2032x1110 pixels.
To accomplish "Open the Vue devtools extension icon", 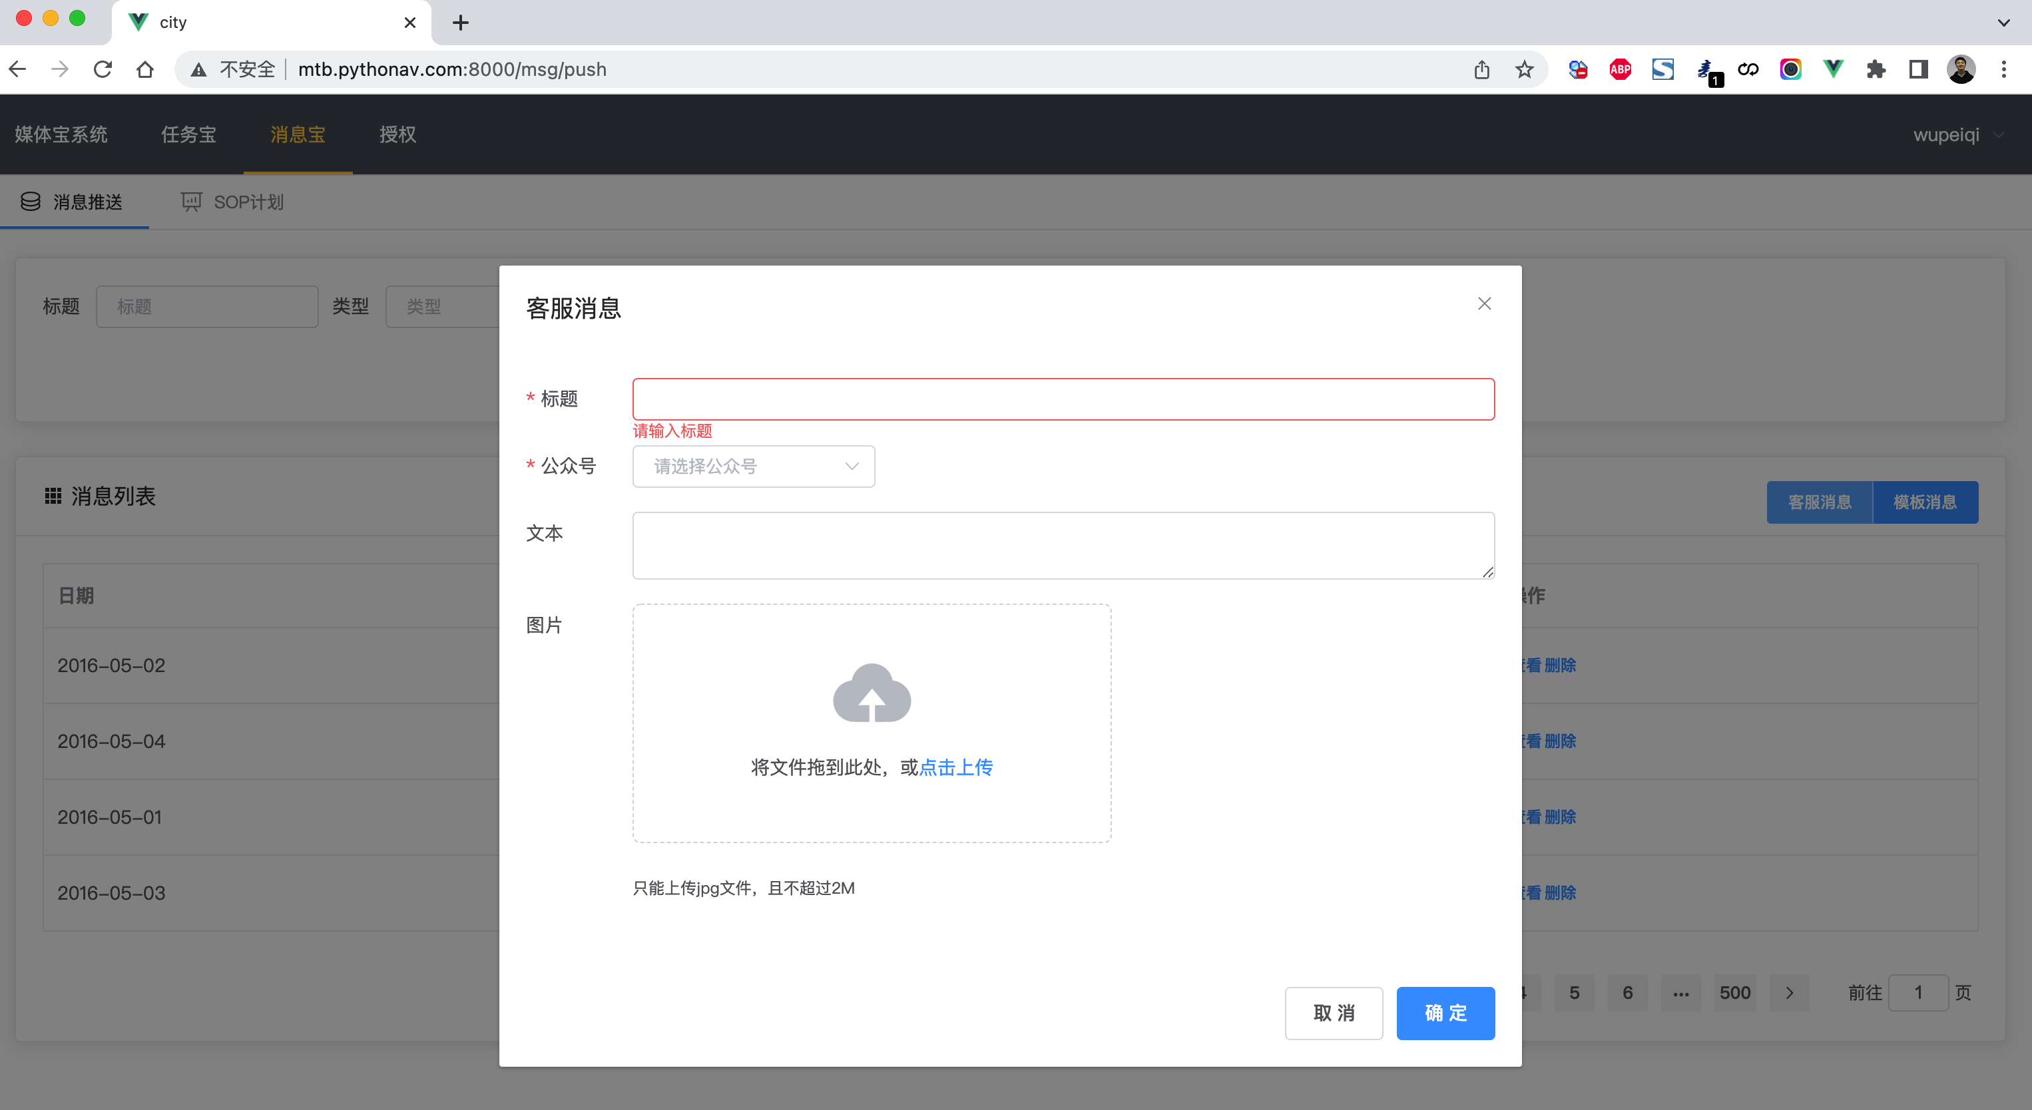I will (1833, 69).
